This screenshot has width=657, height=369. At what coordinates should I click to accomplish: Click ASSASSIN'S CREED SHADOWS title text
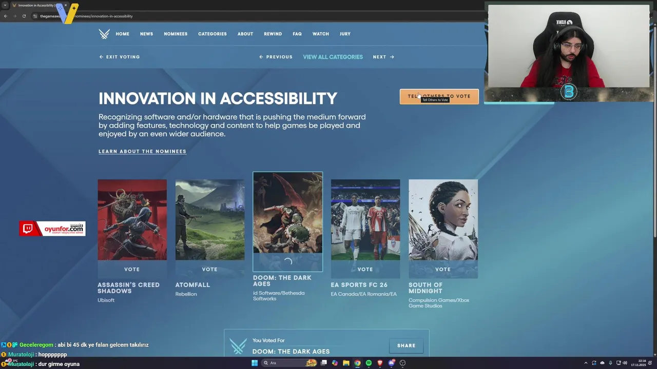(128, 288)
